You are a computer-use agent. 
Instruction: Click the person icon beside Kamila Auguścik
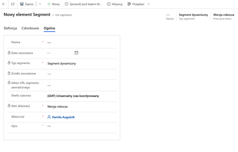pos(49,117)
